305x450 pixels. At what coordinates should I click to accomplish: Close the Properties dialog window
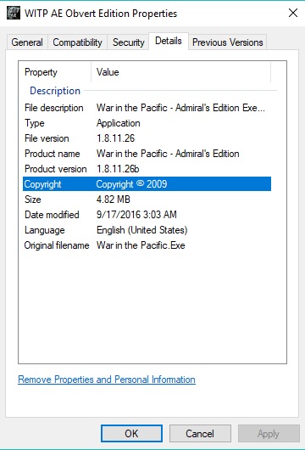click(x=292, y=13)
